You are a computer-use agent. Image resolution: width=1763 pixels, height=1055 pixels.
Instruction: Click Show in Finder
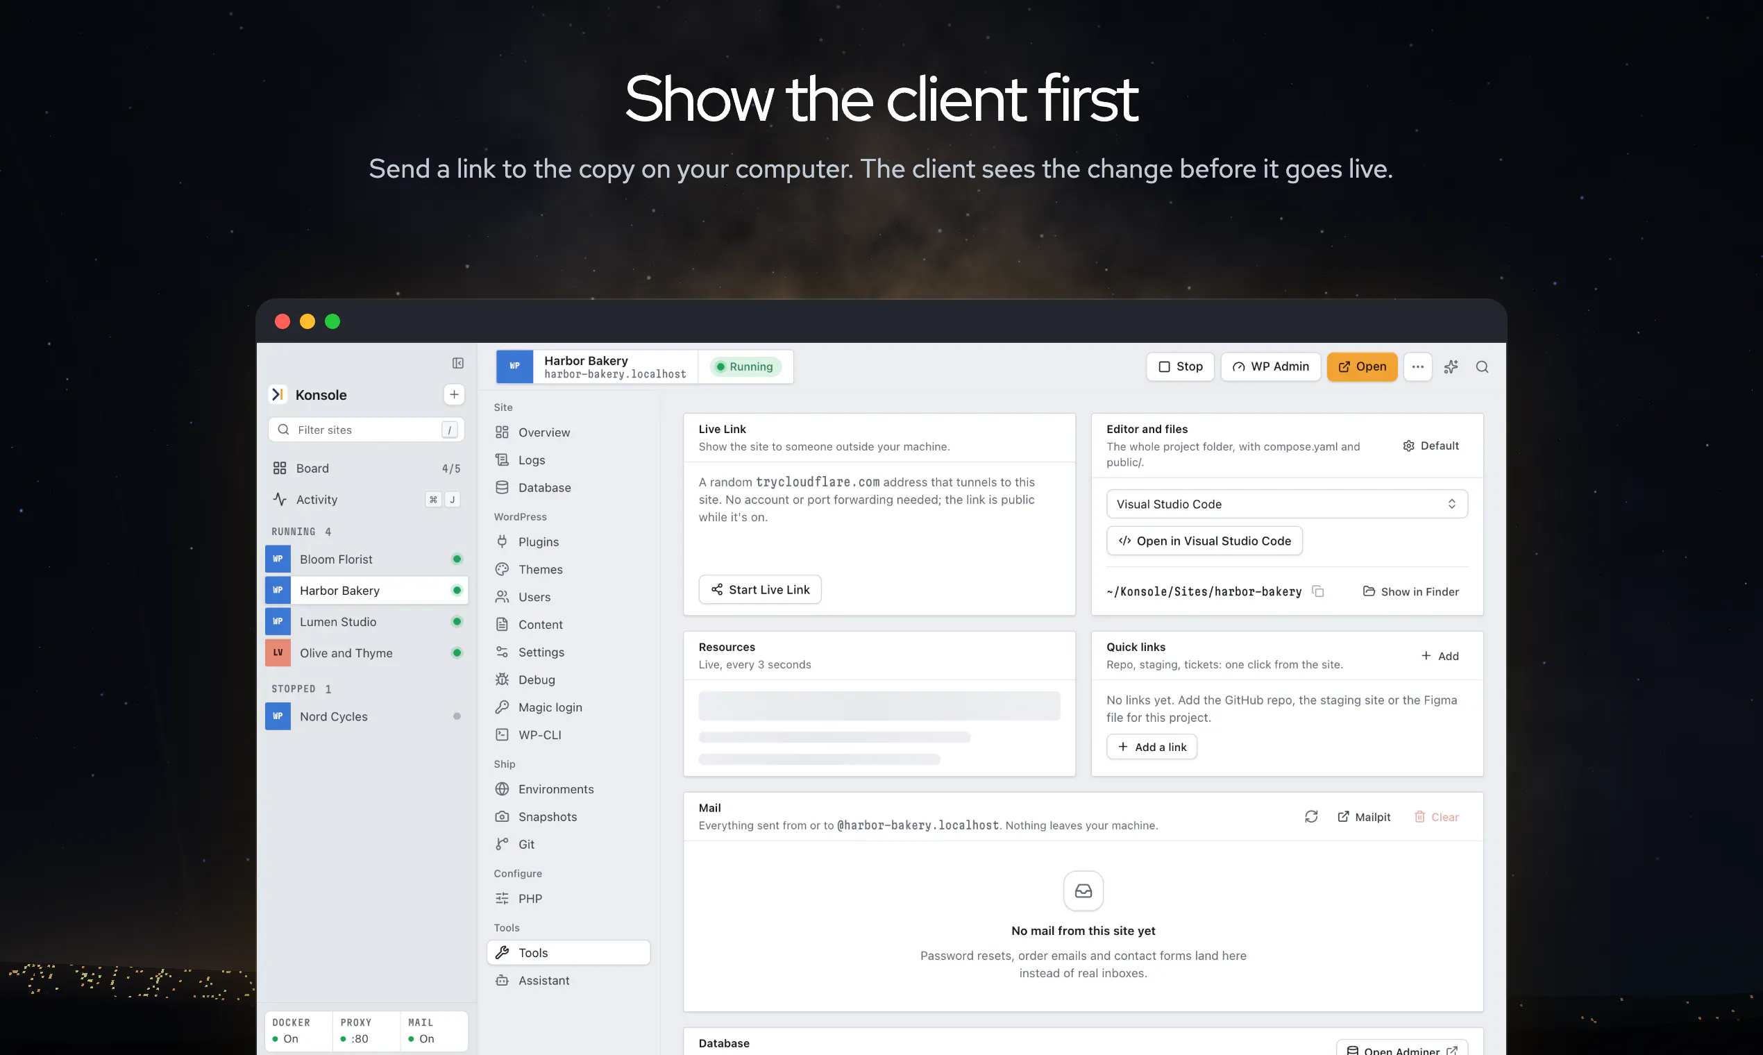point(1410,591)
